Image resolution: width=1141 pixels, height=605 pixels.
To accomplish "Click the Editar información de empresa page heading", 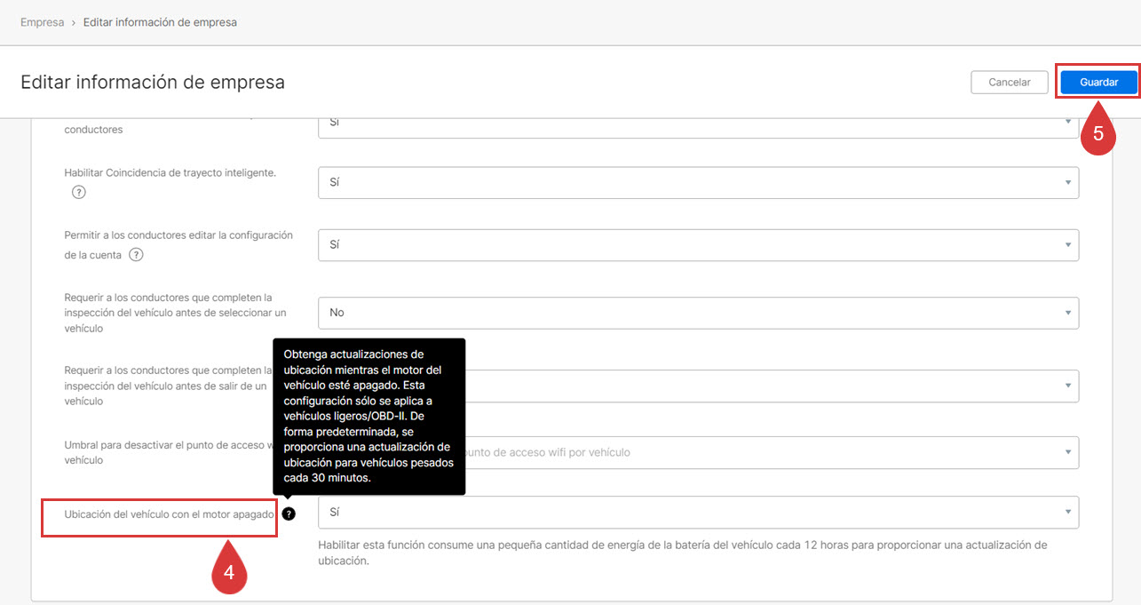I will [x=153, y=83].
